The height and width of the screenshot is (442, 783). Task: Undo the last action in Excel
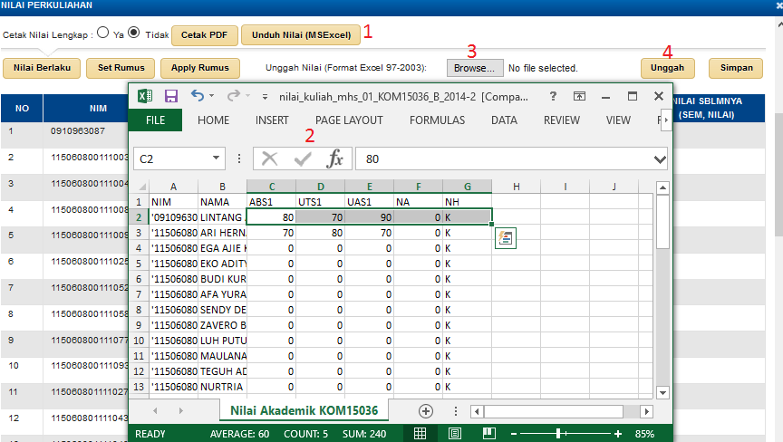198,95
